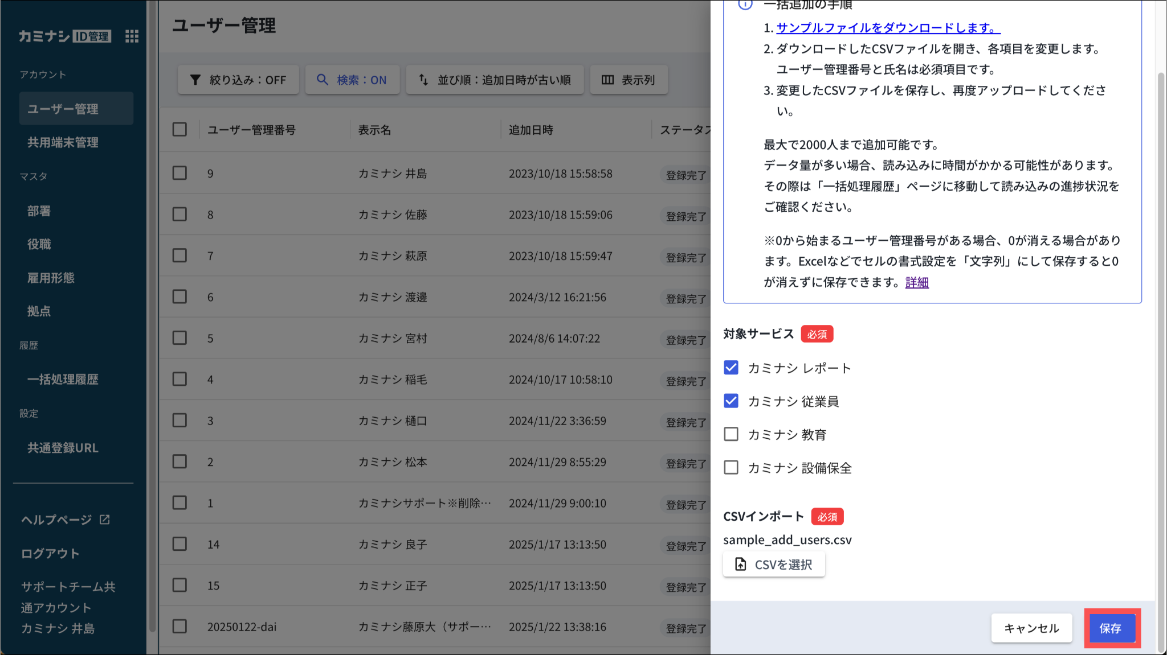Image resolution: width=1167 pixels, height=655 pixels.
Task: Click the help page external link icon
Action: (105, 519)
